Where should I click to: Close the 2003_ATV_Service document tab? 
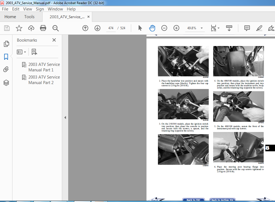coord(88,17)
